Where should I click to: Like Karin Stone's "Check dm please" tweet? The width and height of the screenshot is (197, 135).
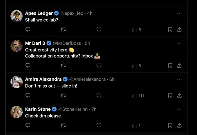[x=99, y=125]
